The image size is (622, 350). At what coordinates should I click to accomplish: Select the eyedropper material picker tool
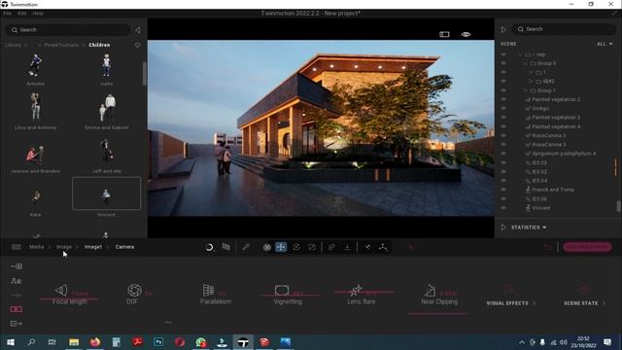[246, 247]
